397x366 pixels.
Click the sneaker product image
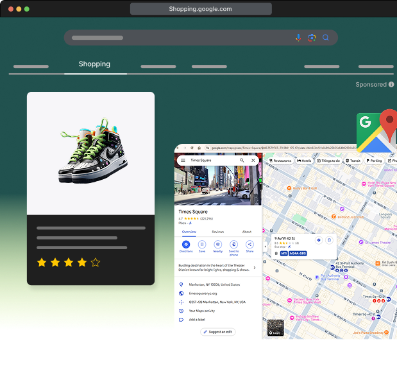[93, 151]
